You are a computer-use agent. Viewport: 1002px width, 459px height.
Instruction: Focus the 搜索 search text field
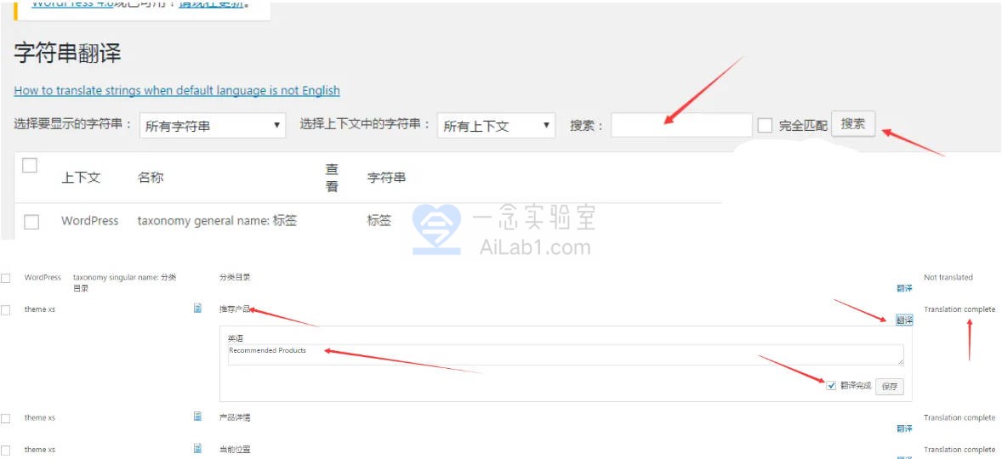pos(681,125)
